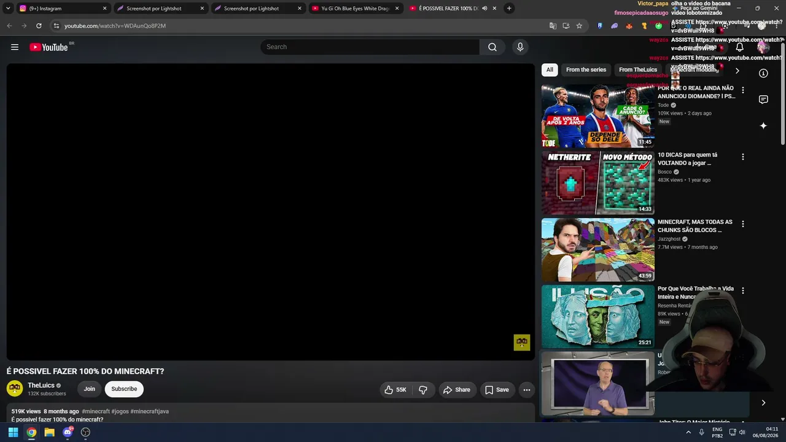Screen dimensions: 786x442
Task: Open the Ilusão banknotes video thumbnail
Action: pyautogui.click(x=598, y=317)
